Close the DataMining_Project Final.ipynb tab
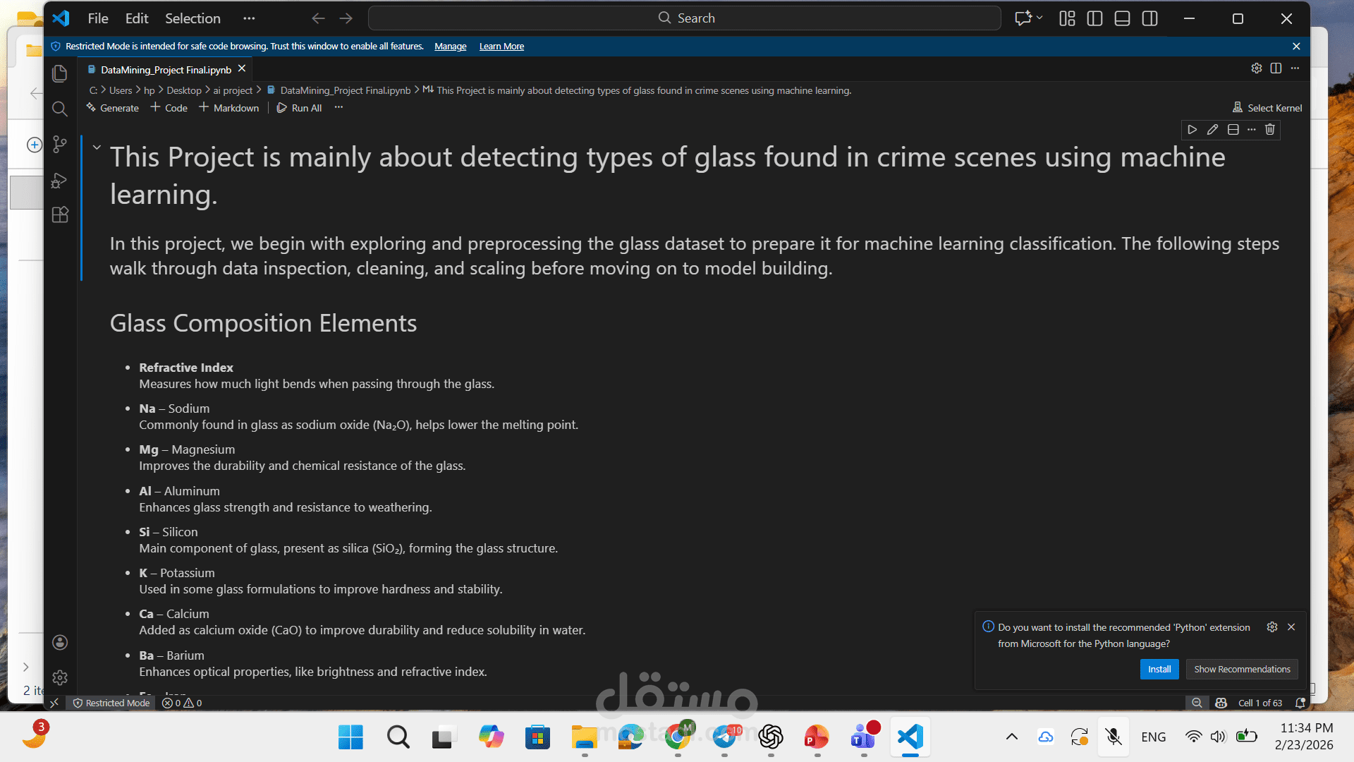 click(242, 68)
